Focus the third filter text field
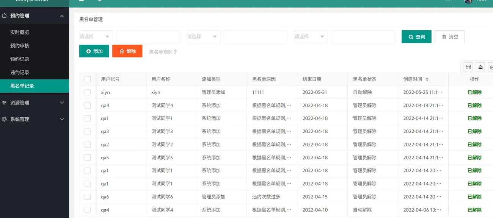493x218 pixels. coord(363,37)
